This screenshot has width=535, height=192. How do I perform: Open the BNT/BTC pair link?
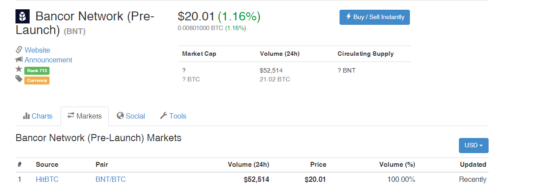tap(111, 179)
